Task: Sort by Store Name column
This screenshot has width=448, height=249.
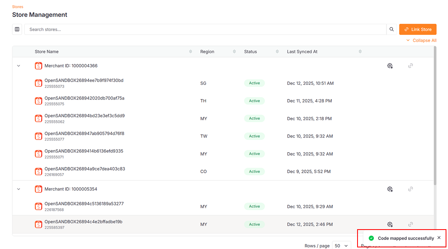Action: click(190, 52)
